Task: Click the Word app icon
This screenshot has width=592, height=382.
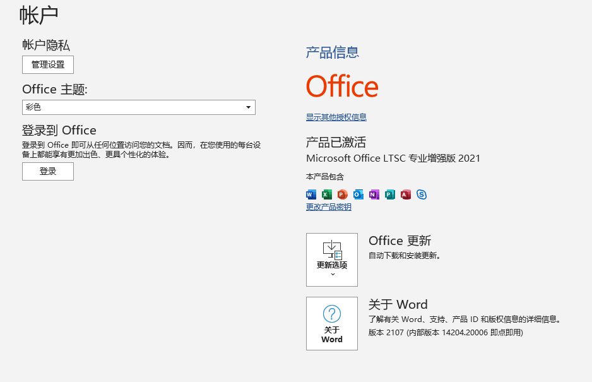Action: tap(311, 194)
